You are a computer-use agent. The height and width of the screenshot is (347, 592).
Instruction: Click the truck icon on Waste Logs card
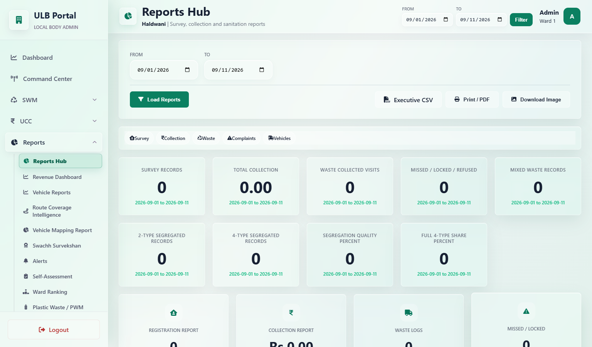pyautogui.click(x=409, y=313)
